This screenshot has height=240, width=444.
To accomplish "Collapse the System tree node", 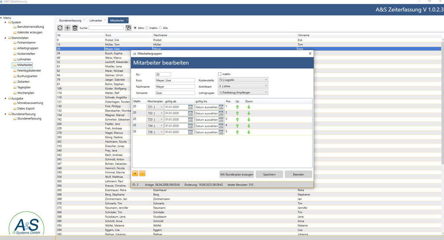I will pos(5,22).
